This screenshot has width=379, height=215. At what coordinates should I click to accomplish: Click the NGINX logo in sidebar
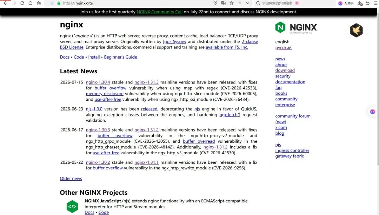pyautogui.click(x=296, y=28)
